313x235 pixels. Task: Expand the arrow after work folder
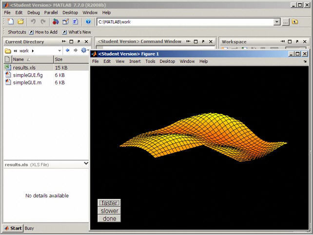(x=33, y=51)
